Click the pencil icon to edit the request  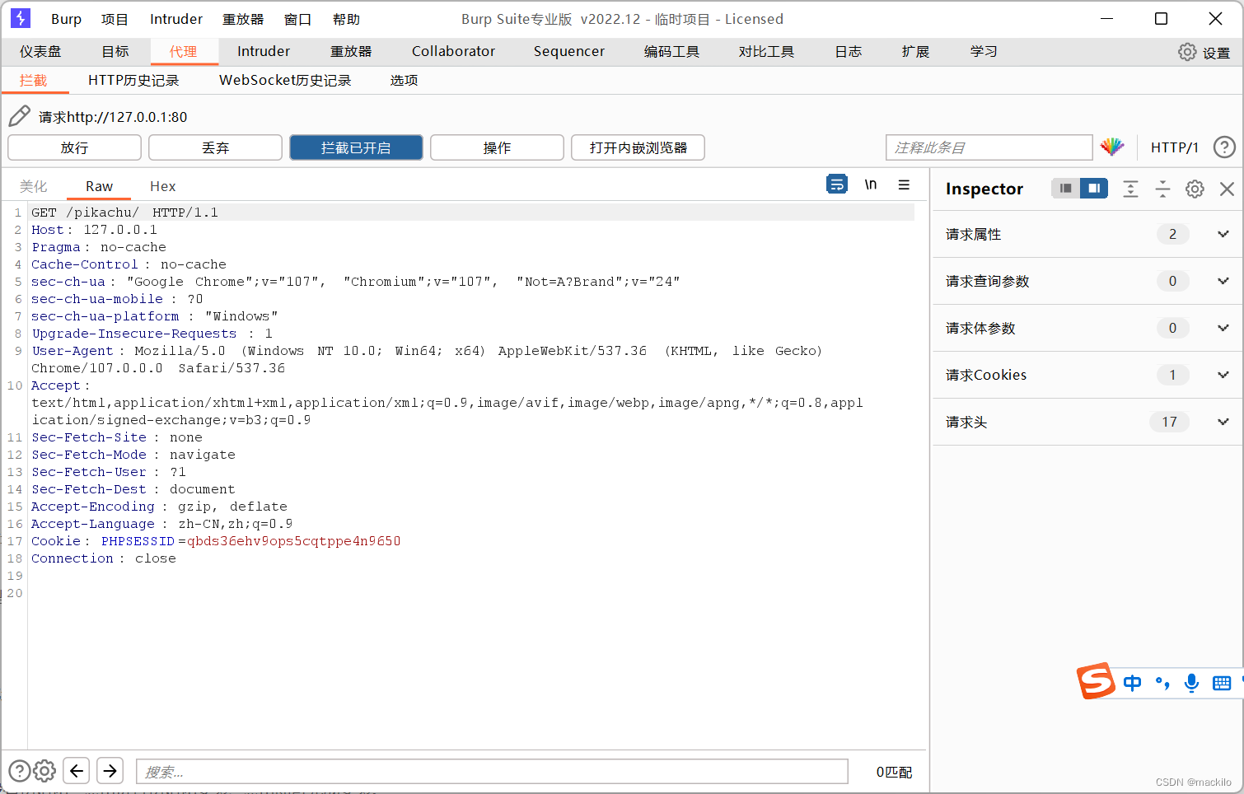pyautogui.click(x=18, y=115)
